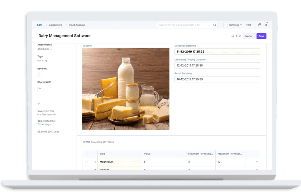The width and height of the screenshot is (301, 193).
Task: Open notifications via the bell icon
Action: (266, 25)
